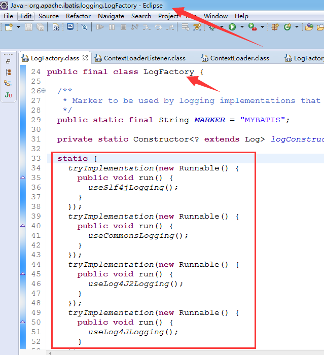Close the LogFactory.class tab

85,58
